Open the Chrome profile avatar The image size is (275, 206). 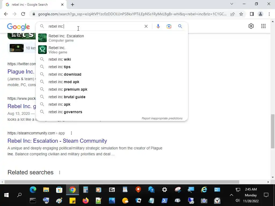[260, 14]
